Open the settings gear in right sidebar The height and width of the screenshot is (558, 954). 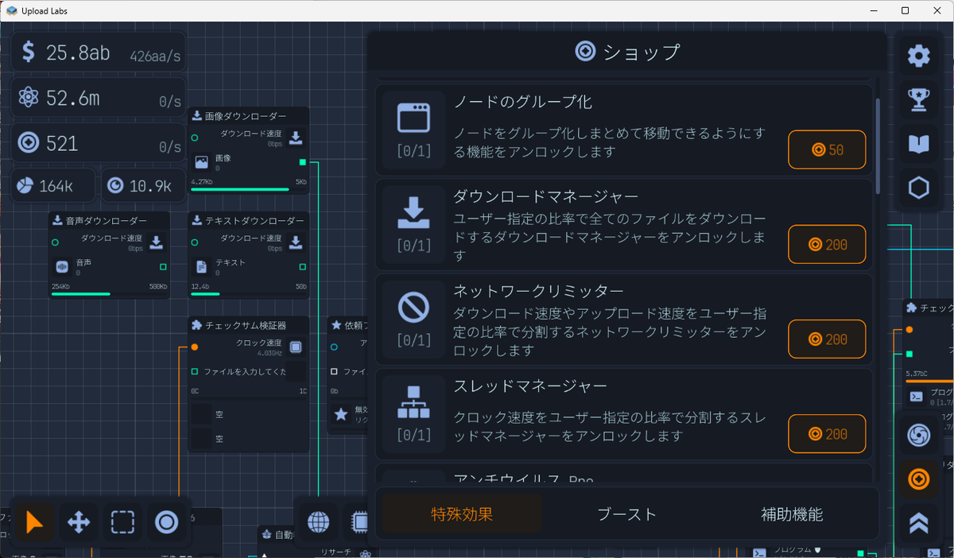pyautogui.click(x=919, y=56)
